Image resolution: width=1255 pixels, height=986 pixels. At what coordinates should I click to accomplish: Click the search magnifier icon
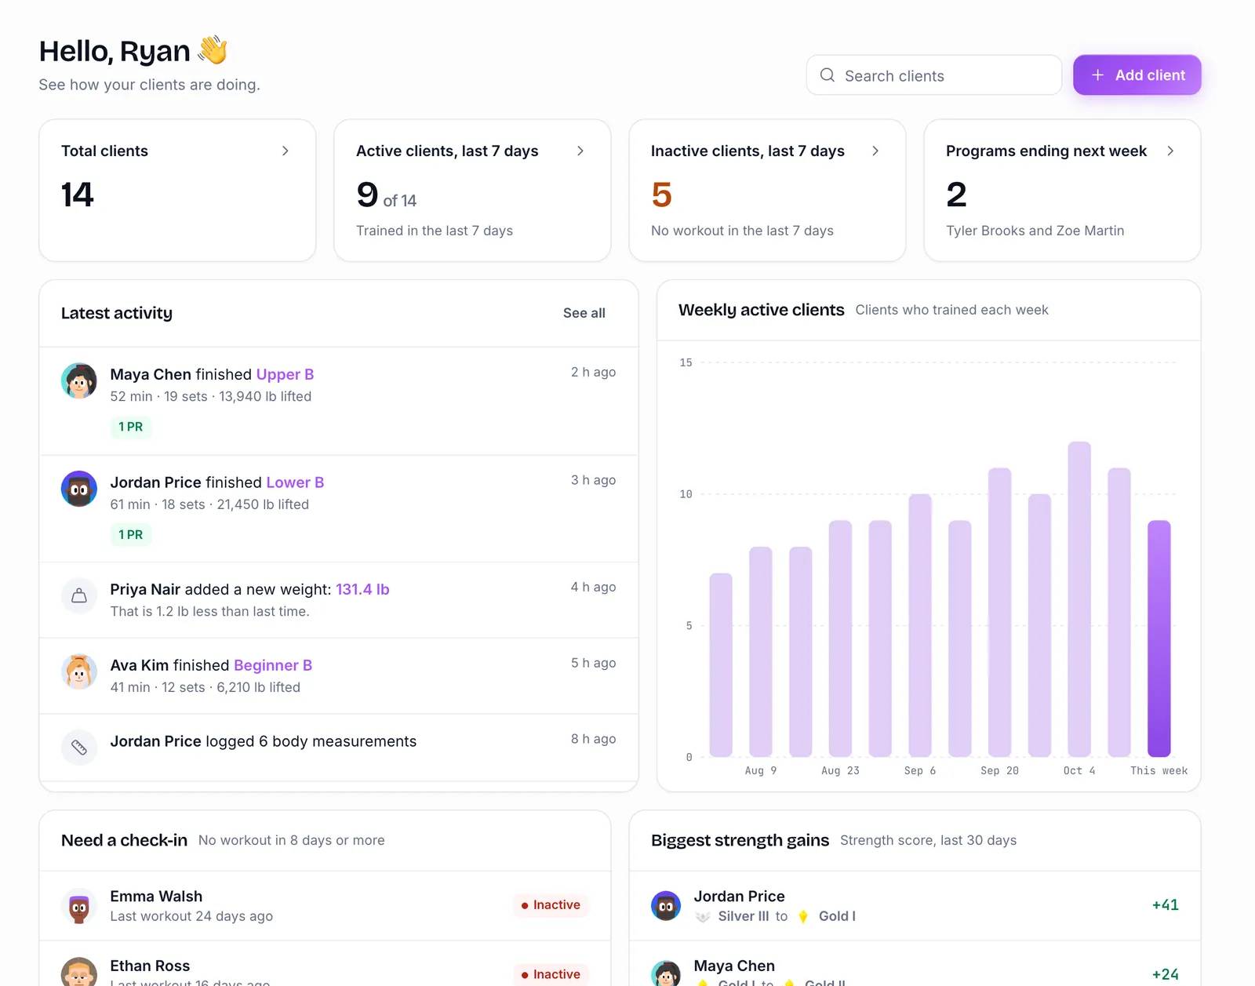tap(828, 75)
